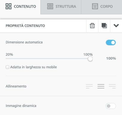
Task: Collapse the Proprietà Contenuto panel chevron
Action: [x=116, y=26]
